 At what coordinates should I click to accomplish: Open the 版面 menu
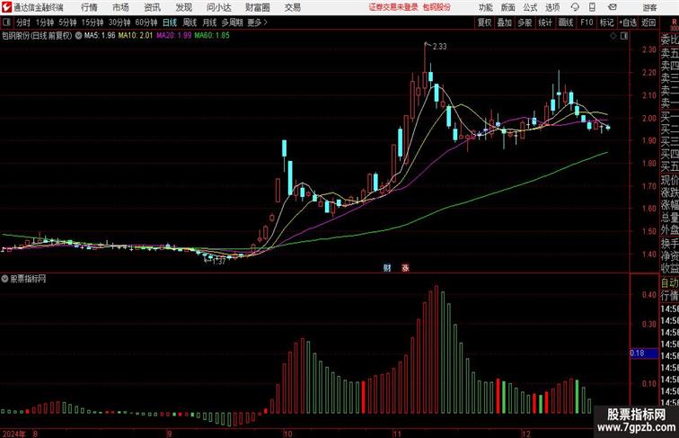tap(508, 7)
